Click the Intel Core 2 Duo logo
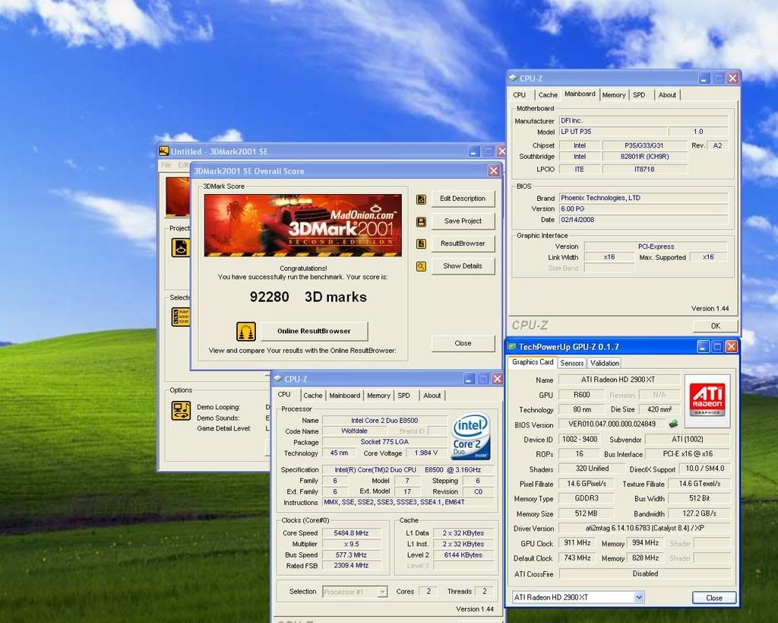This screenshot has height=623, width=778. [471, 436]
